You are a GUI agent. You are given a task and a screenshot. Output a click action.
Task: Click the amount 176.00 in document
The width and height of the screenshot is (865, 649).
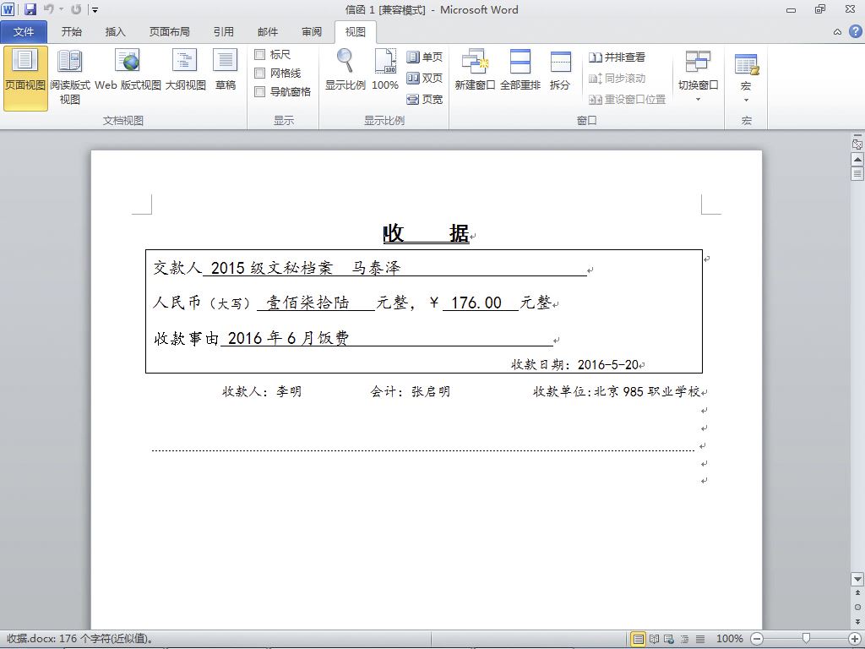[x=476, y=303]
